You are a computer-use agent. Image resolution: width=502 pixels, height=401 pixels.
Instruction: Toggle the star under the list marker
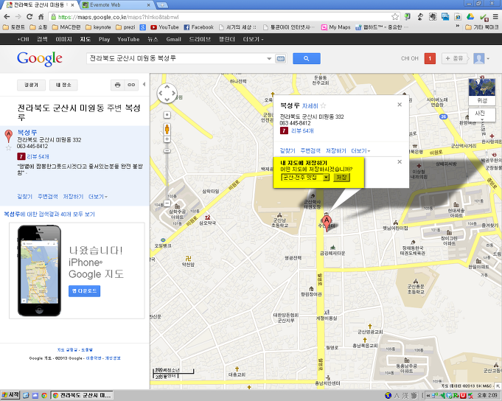pyautogui.click(x=9, y=147)
